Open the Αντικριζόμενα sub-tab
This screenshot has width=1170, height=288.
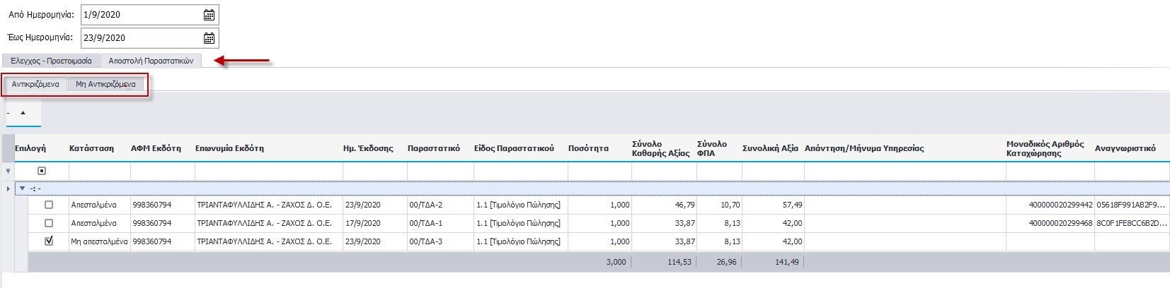35,84
